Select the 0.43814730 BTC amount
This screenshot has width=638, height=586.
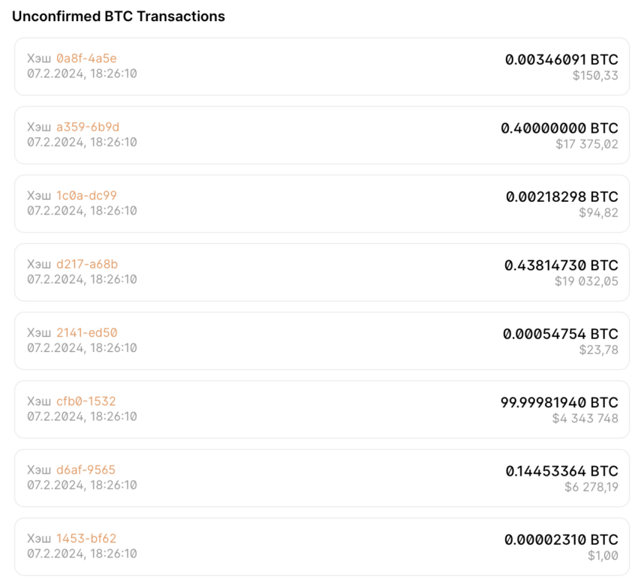pos(561,266)
